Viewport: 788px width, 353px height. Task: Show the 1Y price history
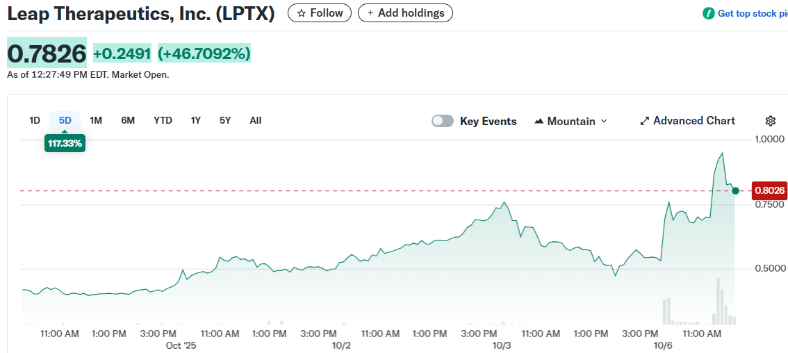click(x=196, y=120)
